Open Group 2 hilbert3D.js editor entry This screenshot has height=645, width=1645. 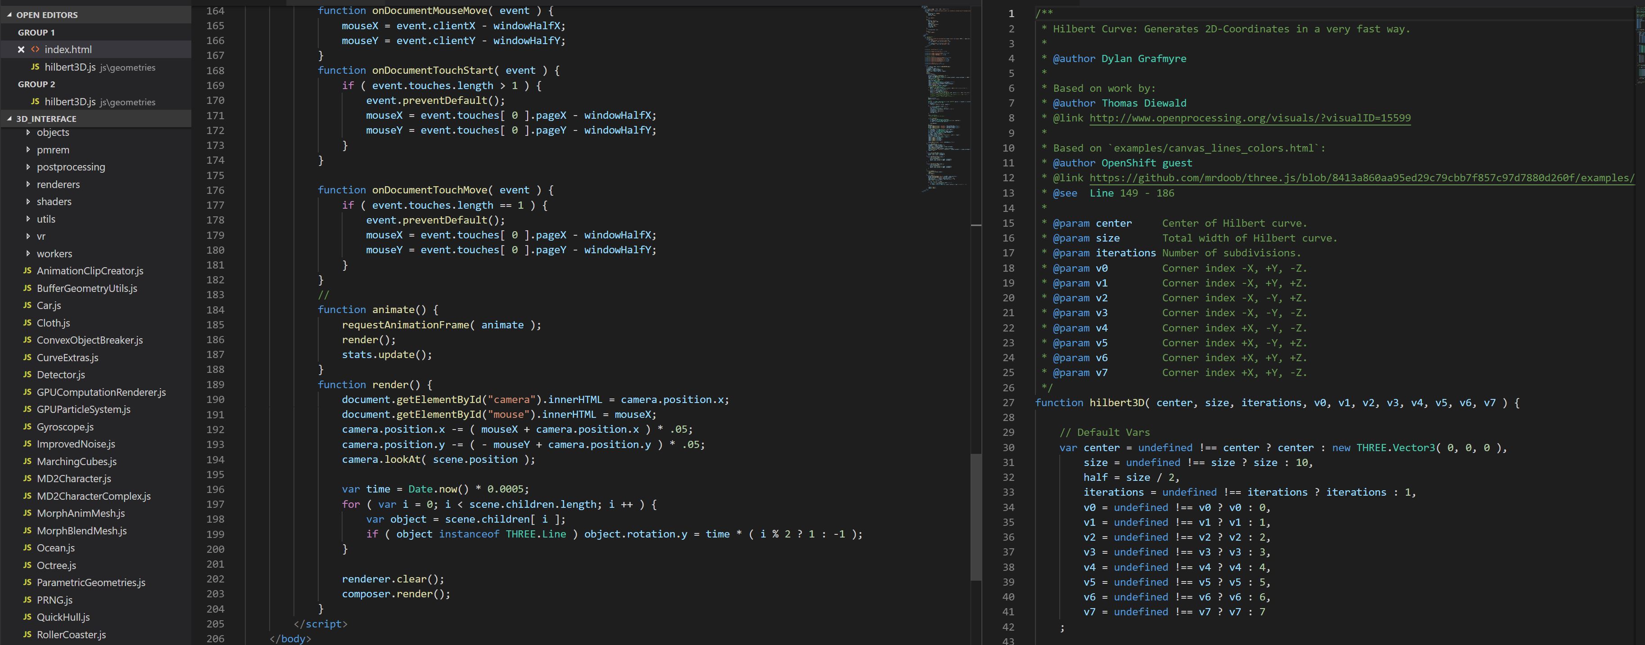pyautogui.click(x=96, y=102)
